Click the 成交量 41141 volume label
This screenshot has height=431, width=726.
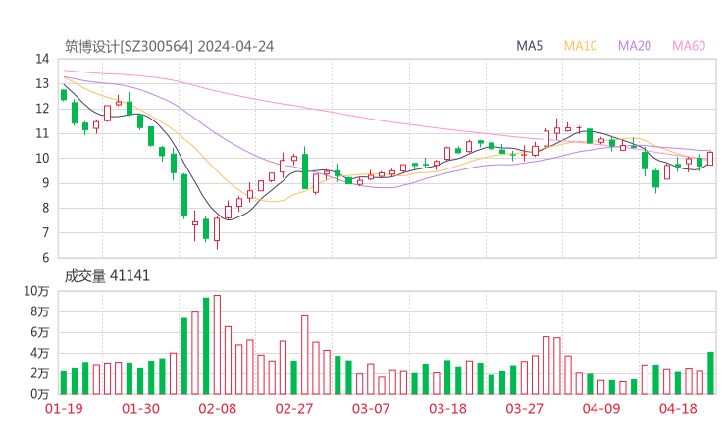[x=107, y=276]
